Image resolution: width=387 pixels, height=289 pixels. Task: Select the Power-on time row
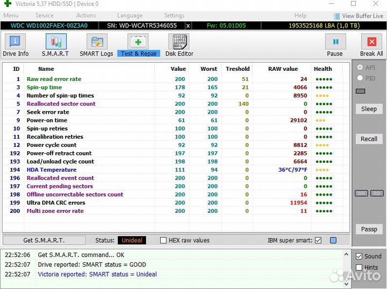[x=176, y=121]
